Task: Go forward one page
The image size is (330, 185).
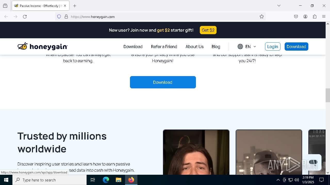Action: pyautogui.click(x=15, y=17)
